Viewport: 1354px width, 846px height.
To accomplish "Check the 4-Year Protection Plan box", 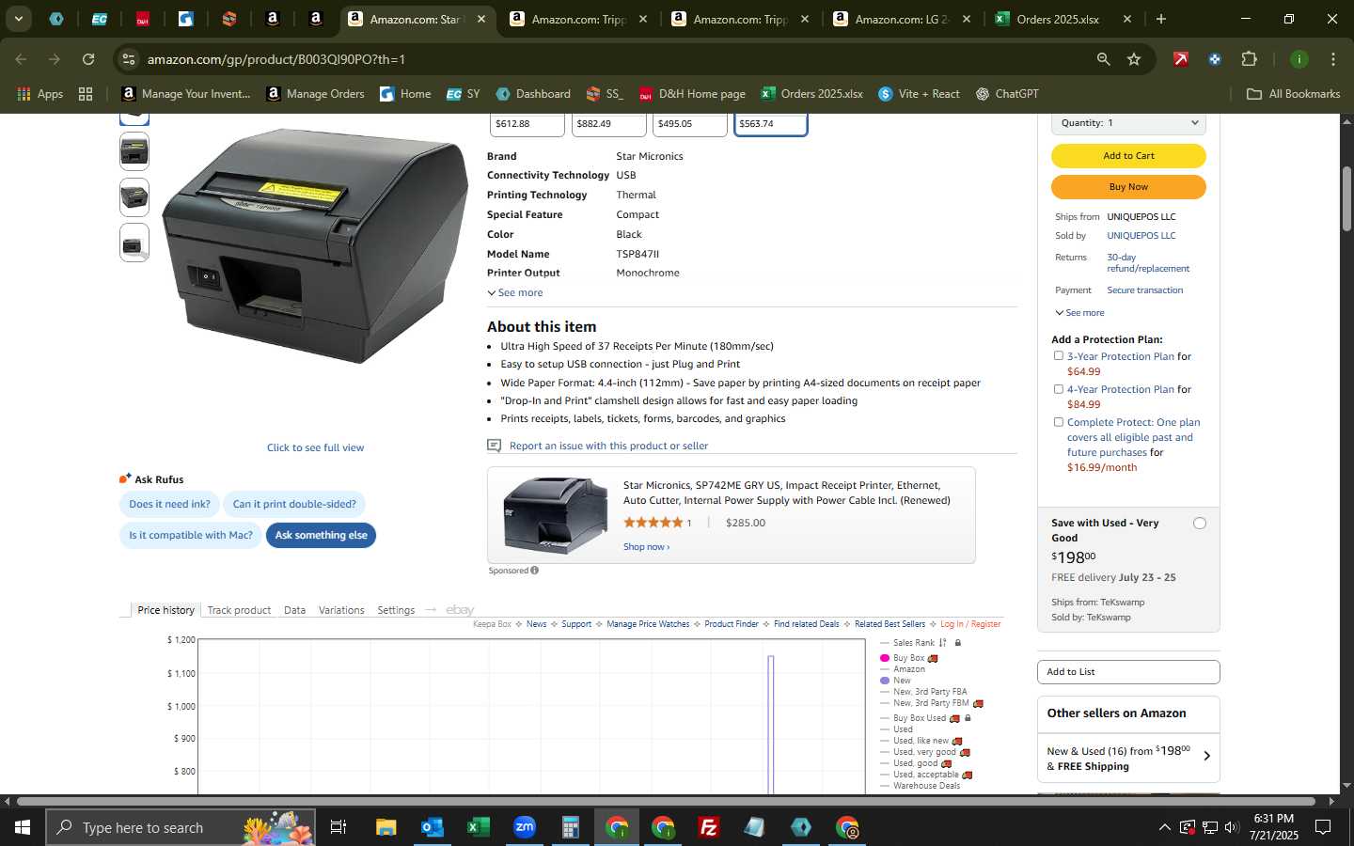I will (x=1059, y=389).
